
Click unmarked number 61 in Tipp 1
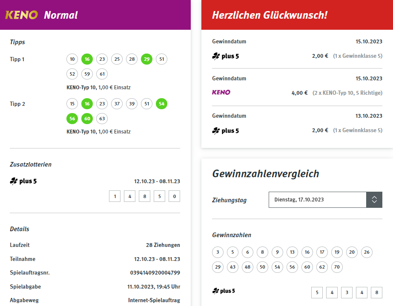click(x=102, y=74)
